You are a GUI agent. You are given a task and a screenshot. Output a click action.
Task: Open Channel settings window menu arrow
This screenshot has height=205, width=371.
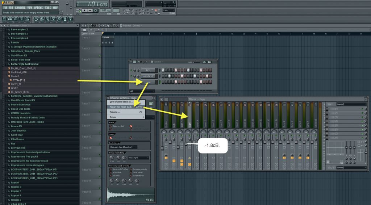108,98
